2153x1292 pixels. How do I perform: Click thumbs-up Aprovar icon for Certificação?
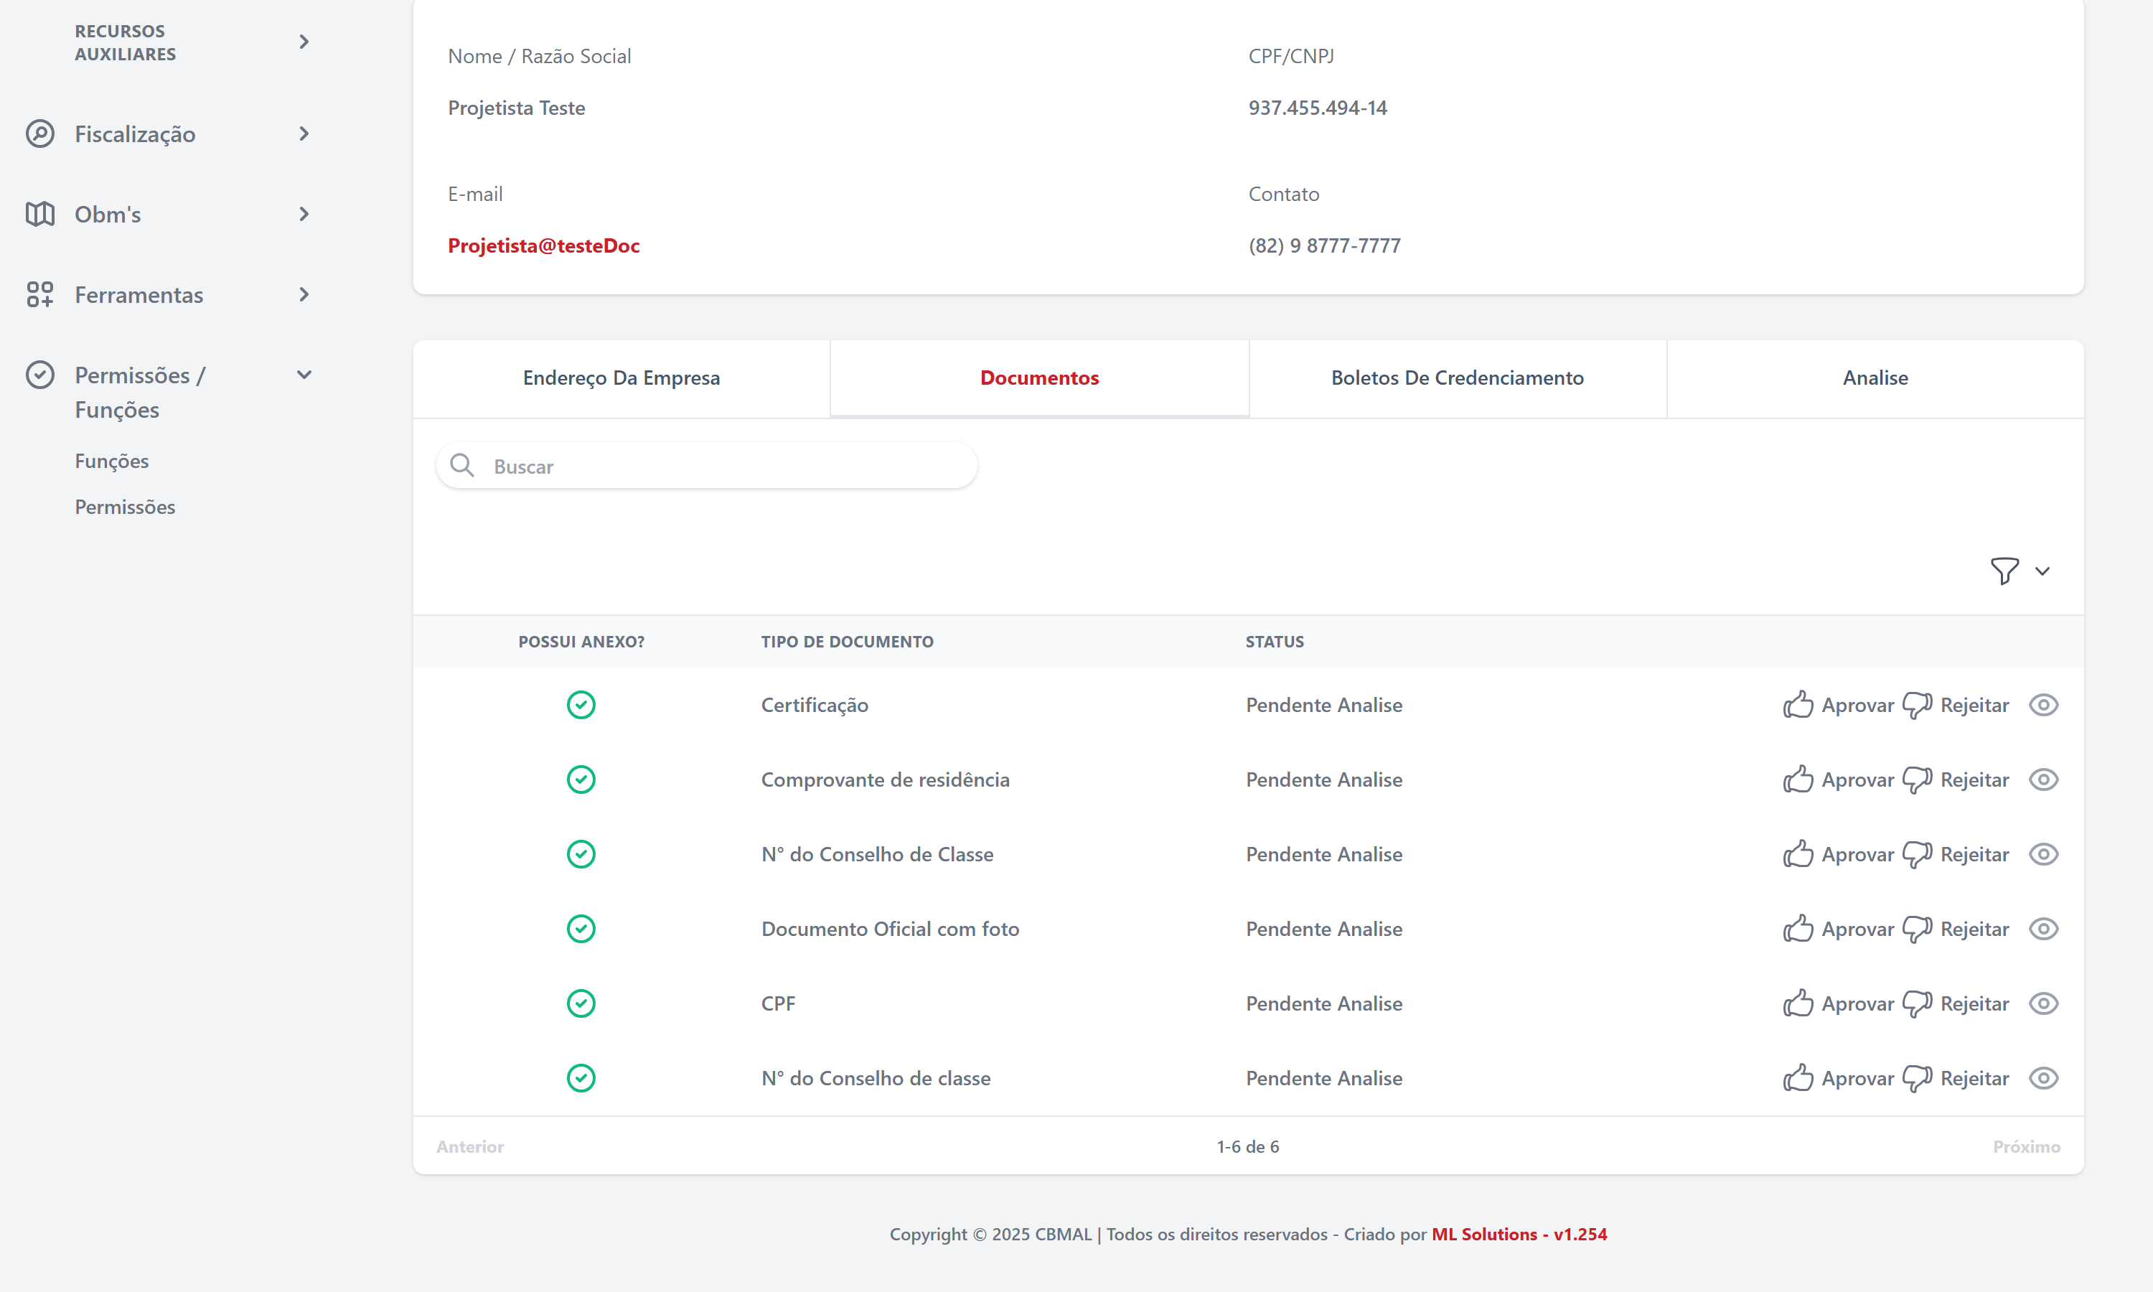[x=1798, y=704]
